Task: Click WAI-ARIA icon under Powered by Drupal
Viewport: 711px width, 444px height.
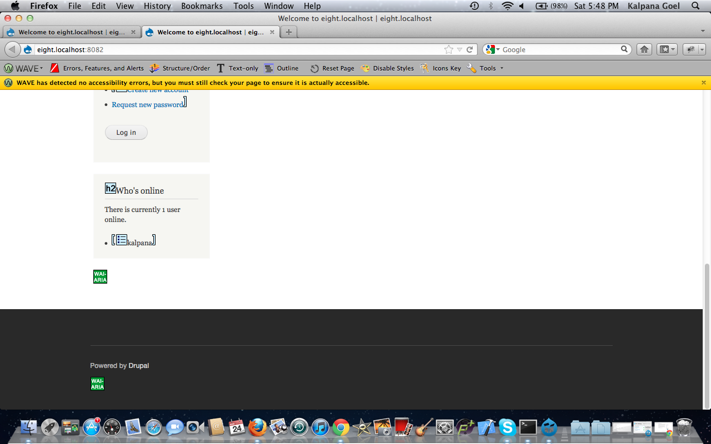Action: (x=97, y=384)
